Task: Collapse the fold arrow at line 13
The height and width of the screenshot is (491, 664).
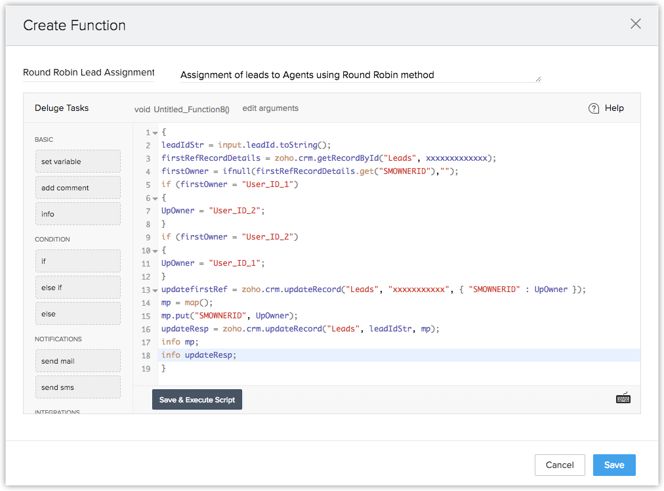Action: [155, 290]
